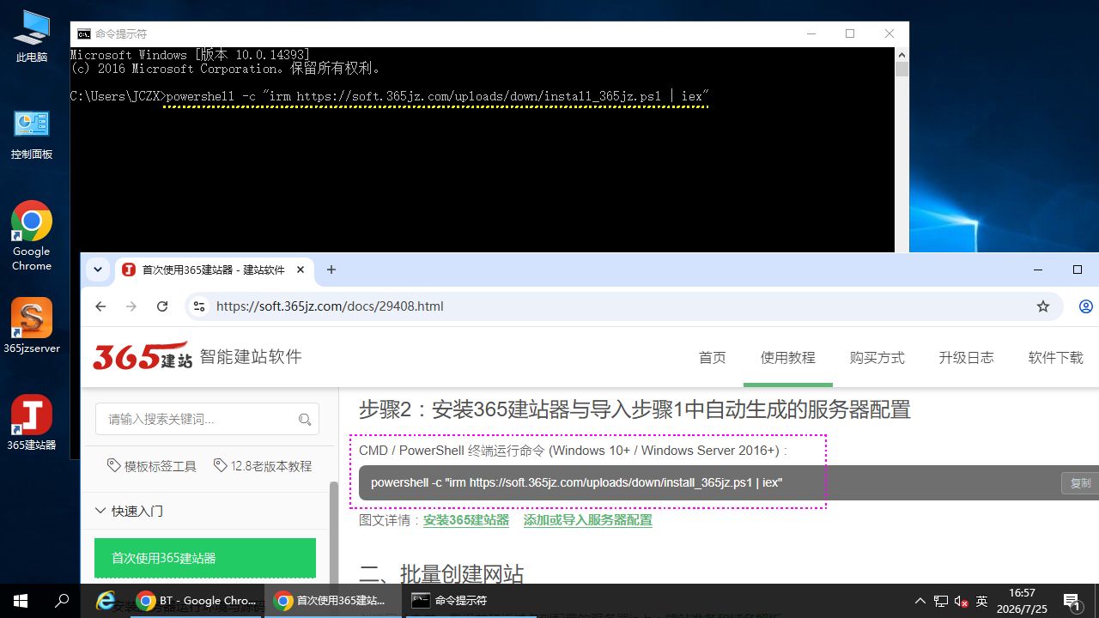
Task: Open the 使用教程 navigation item
Action: [788, 357]
